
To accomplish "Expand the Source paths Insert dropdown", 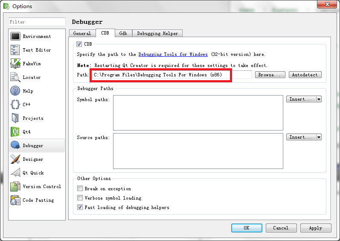I will 319,137.
